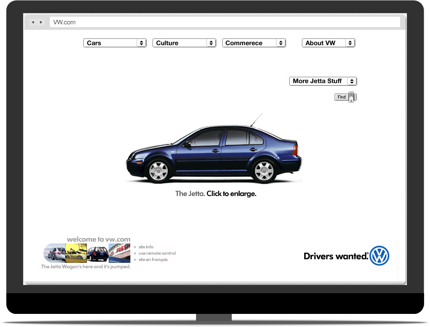Select the silver car thumbnail
The height and width of the screenshot is (327, 430).
point(55,253)
